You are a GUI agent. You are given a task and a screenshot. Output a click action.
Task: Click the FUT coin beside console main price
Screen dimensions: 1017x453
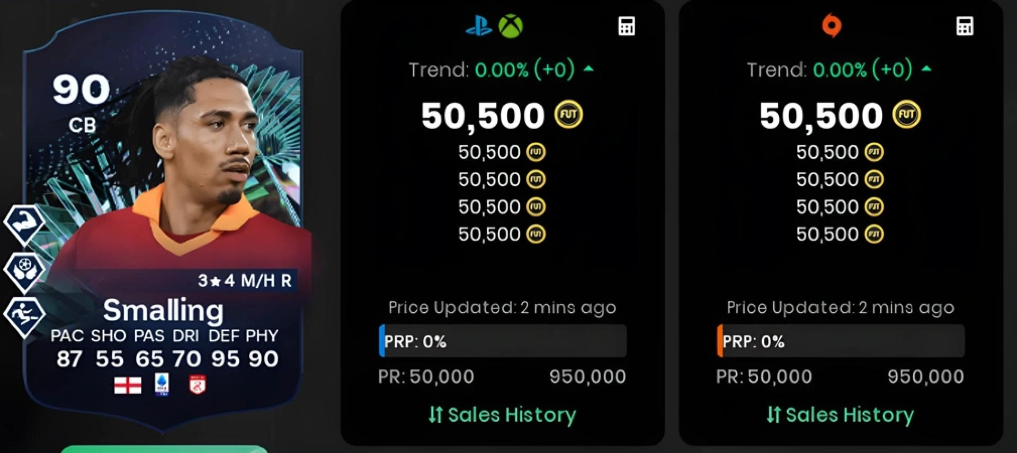click(x=568, y=114)
